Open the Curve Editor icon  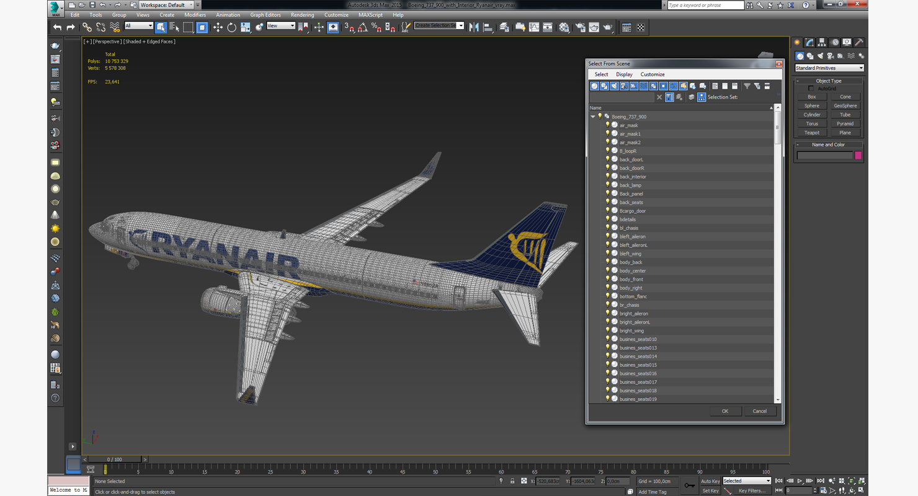pyautogui.click(x=534, y=27)
